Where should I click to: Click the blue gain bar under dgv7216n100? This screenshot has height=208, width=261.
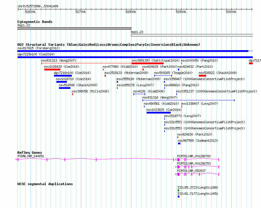[x=63, y=76]
